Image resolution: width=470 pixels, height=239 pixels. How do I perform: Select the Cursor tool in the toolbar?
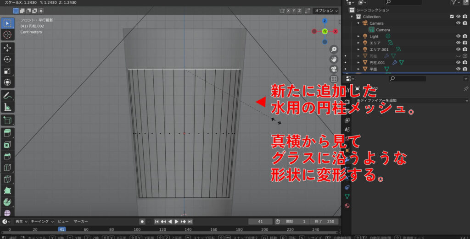click(7, 35)
